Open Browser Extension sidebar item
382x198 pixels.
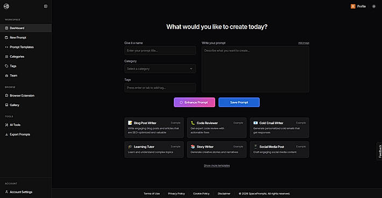click(26, 95)
